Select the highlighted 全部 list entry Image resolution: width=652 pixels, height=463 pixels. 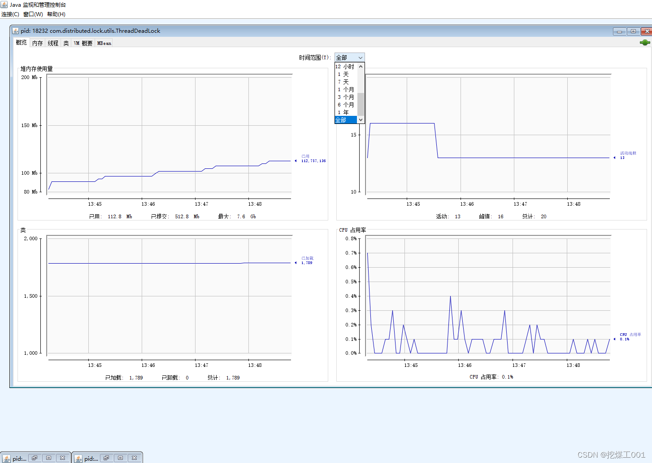click(x=346, y=120)
